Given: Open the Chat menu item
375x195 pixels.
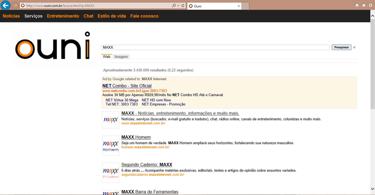Looking at the screenshot, I should [88, 16].
